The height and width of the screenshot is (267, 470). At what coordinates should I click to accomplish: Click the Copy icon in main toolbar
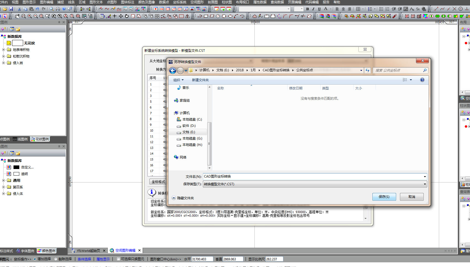point(25,9)
